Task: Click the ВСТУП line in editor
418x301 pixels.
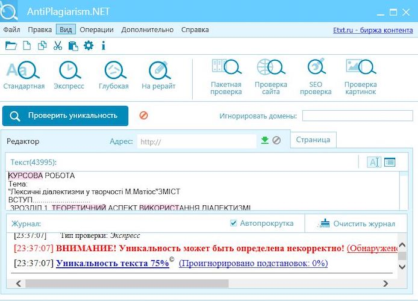Action: pyautogui.click(x=49, y=200)
